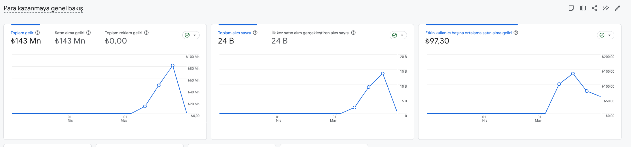Click the peak data point on revenue chart
This screenshot has width=631, height=147.
[x=173, y=65]
